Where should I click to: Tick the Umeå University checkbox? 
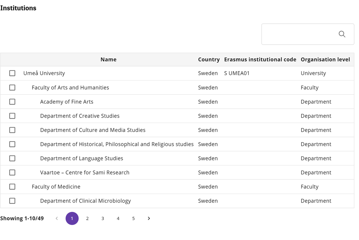tap(12, 73)
